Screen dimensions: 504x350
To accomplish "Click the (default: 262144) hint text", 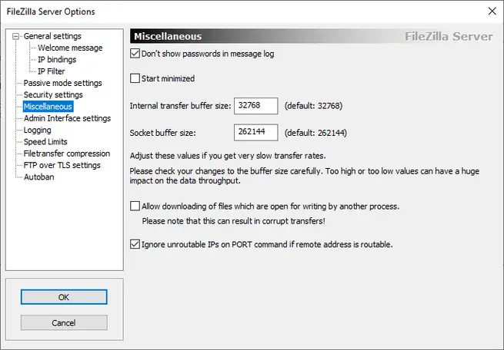I will pos(315,133).
